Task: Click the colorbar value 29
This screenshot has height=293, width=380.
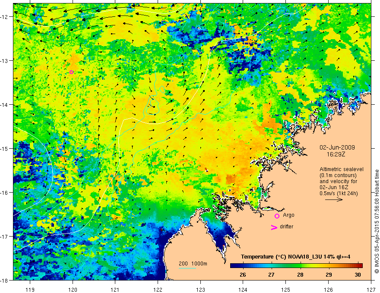Action: (x=329, y=274)
